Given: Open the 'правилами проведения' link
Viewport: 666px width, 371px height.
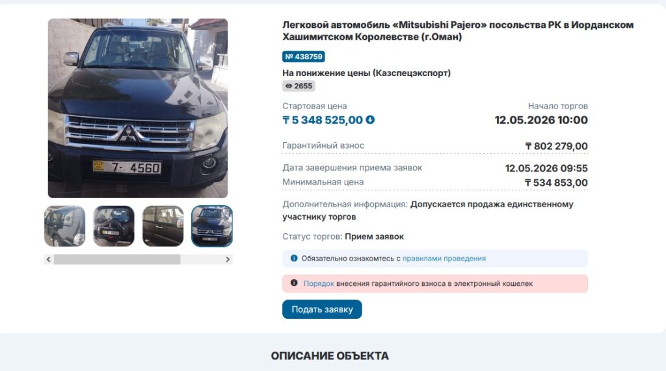Looking at the screenshot, I should 444,259.
